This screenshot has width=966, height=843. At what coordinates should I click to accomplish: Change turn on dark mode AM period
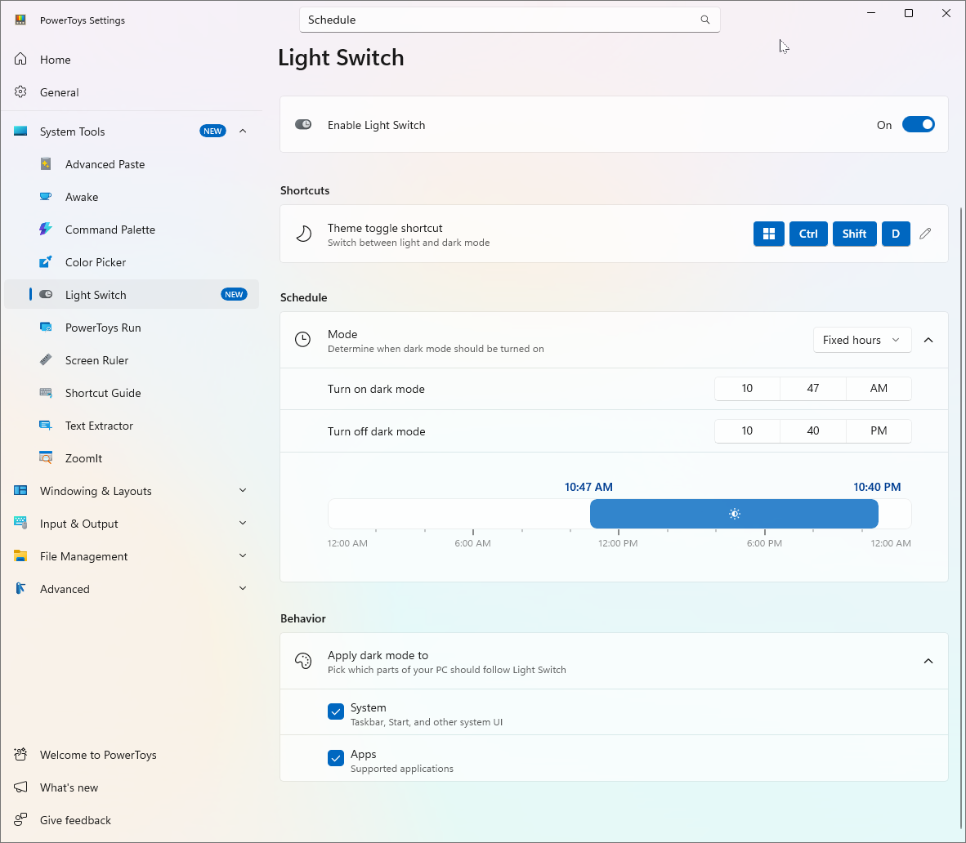tap(879, 389)
